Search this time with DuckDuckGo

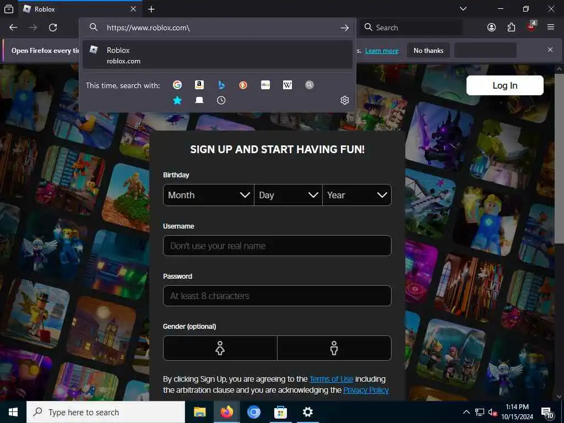(x=243, y=85)
